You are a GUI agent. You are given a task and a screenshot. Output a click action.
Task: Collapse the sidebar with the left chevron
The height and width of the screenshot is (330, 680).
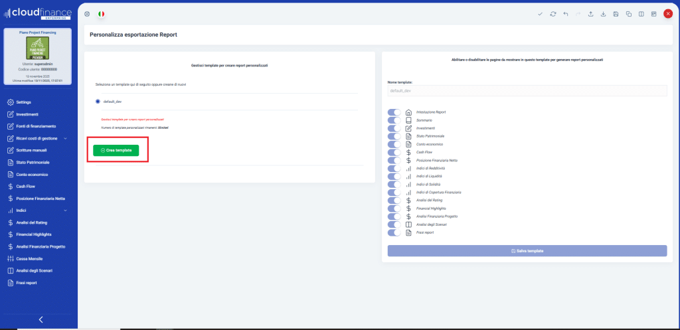41,319
